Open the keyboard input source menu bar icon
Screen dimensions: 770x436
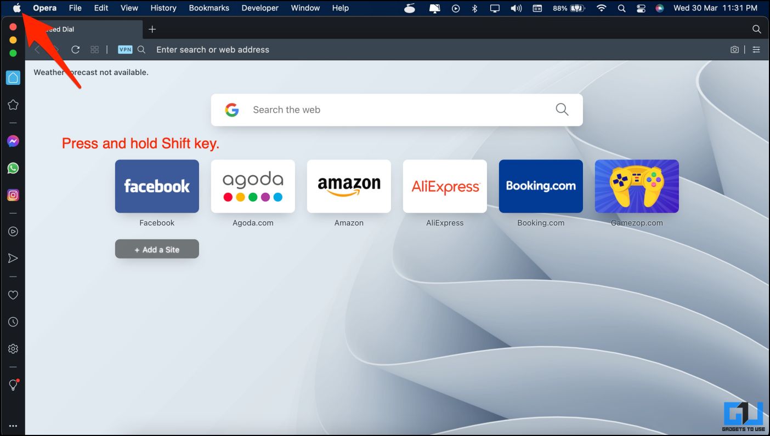coord(537,8)
